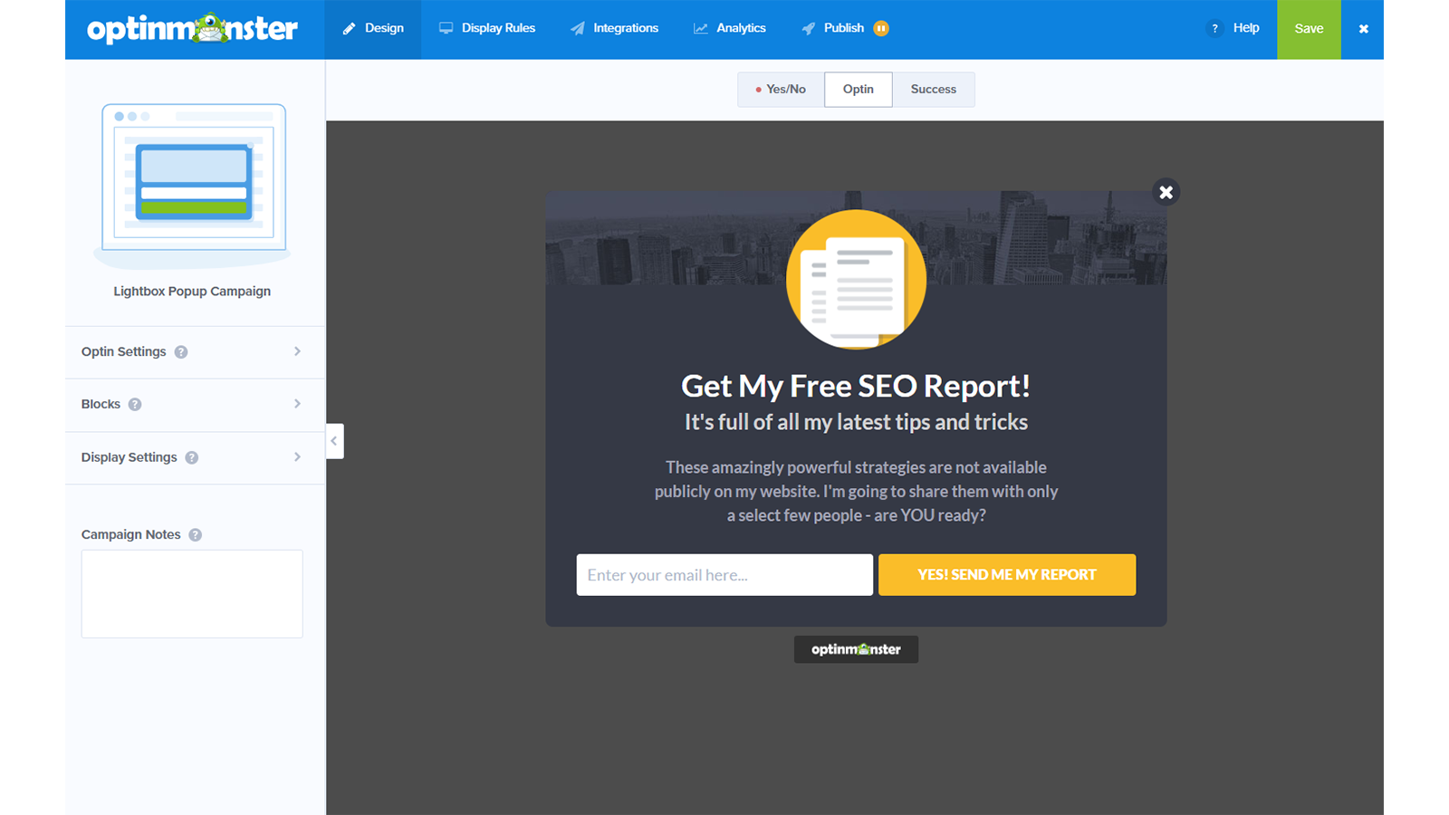
Task: Click the monitor icon on Display Rules
Action: (x=446, y=29)
